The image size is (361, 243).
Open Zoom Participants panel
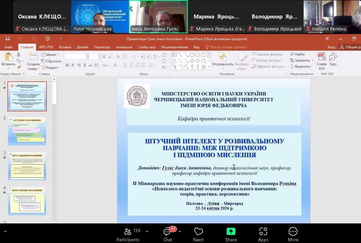click(128, 235)
